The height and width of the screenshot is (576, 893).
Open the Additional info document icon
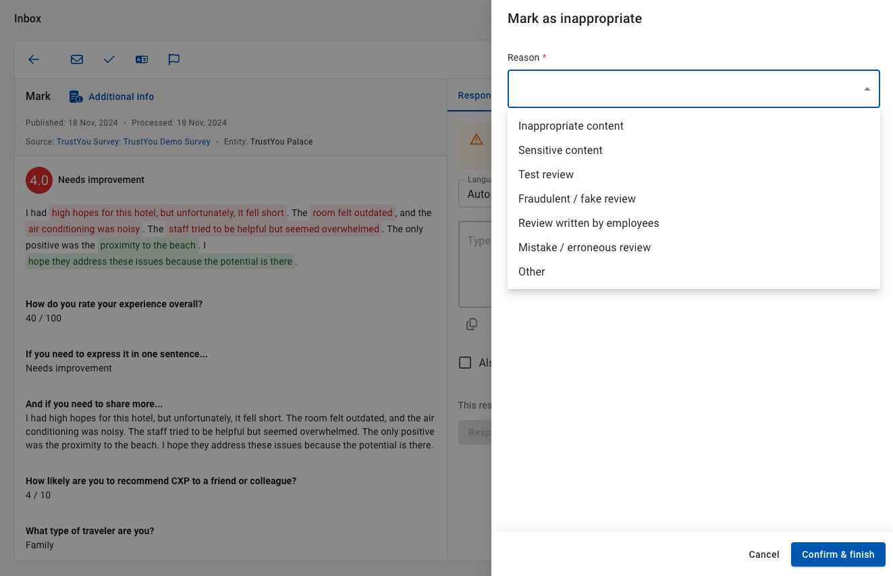[76, 97]
